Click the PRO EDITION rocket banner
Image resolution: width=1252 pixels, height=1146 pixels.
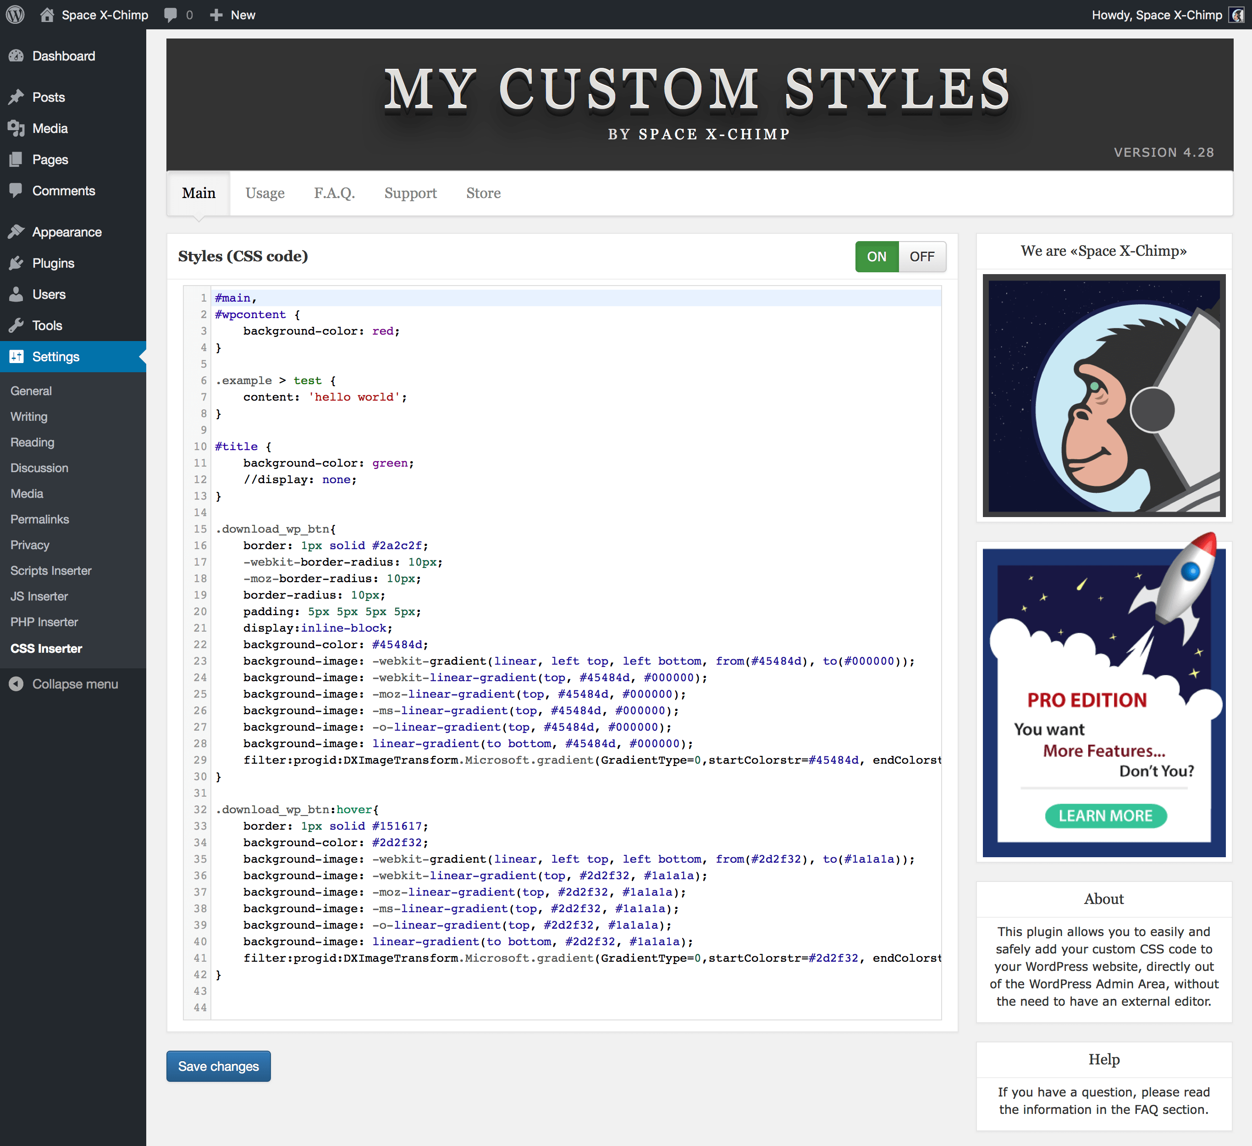click(1103, 696)
